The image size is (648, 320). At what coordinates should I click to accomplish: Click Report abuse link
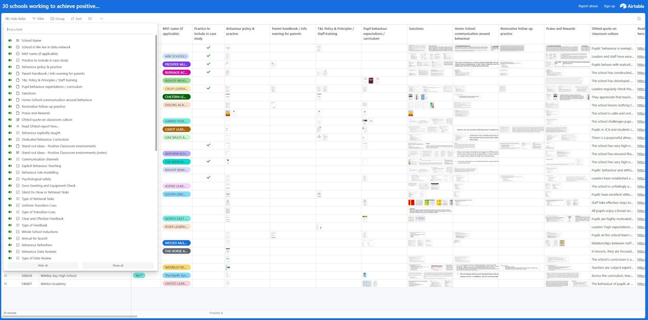[588, 6]
